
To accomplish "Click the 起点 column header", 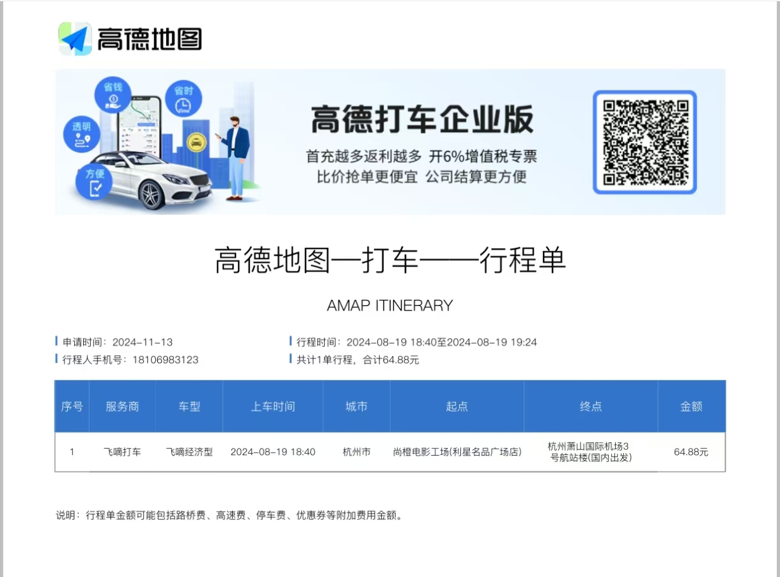I will click(456, 406).
